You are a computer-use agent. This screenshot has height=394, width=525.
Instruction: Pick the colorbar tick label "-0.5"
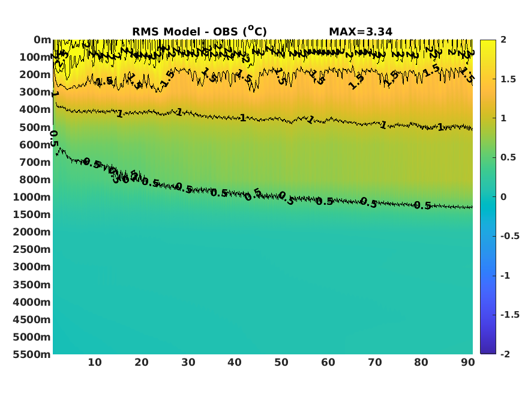[510, 236]
